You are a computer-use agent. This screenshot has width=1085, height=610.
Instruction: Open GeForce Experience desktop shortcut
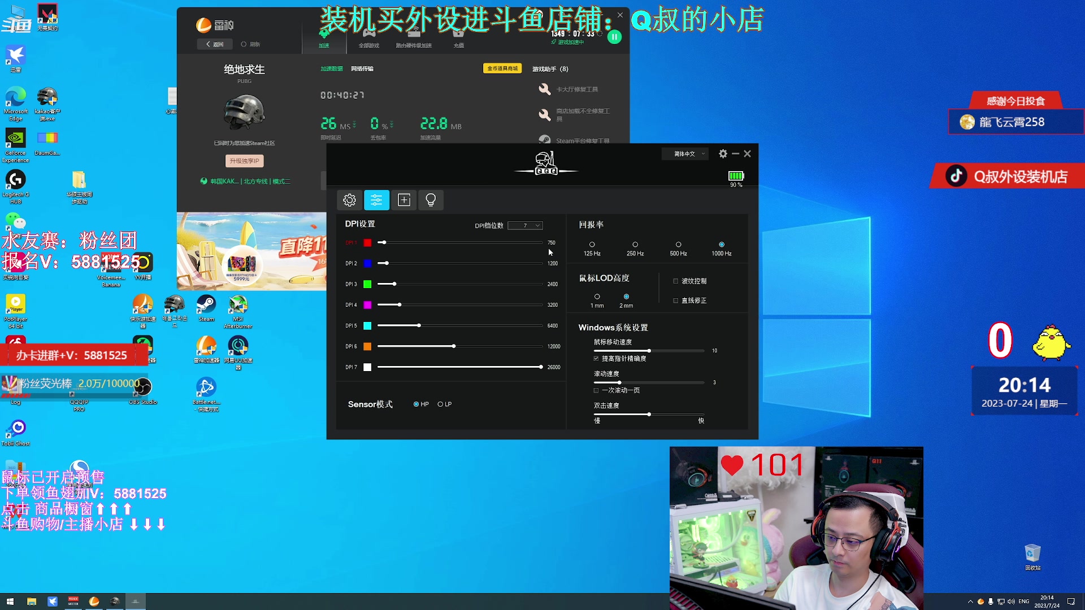pyautogui.click(x=16, y=146)
